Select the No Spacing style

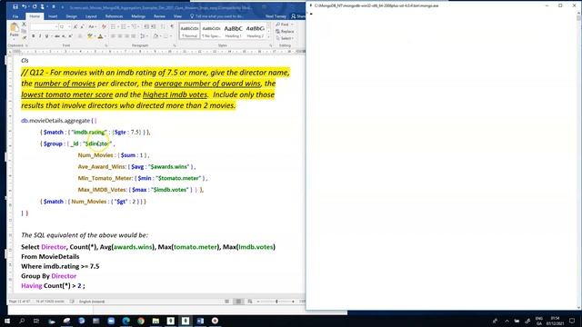coord(211,31)
